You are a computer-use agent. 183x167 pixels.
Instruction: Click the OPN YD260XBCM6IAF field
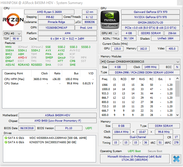pyautogui.click(x=56, y=28)
